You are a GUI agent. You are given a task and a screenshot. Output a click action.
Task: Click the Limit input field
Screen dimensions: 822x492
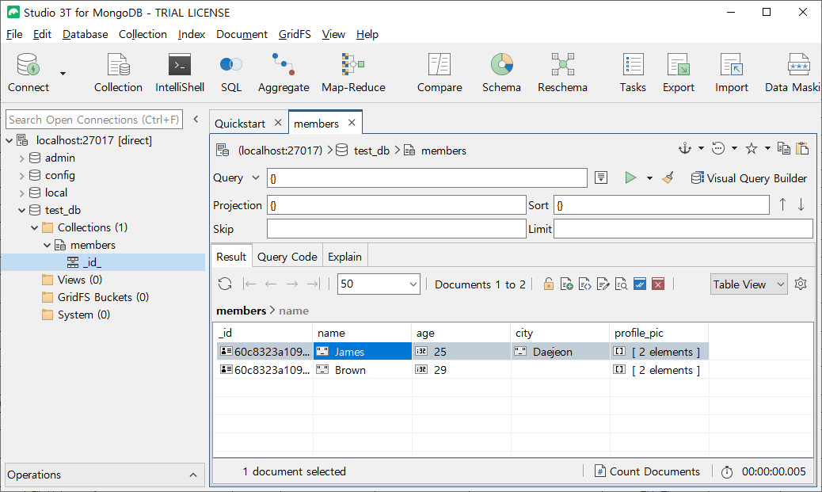point(683,229)
